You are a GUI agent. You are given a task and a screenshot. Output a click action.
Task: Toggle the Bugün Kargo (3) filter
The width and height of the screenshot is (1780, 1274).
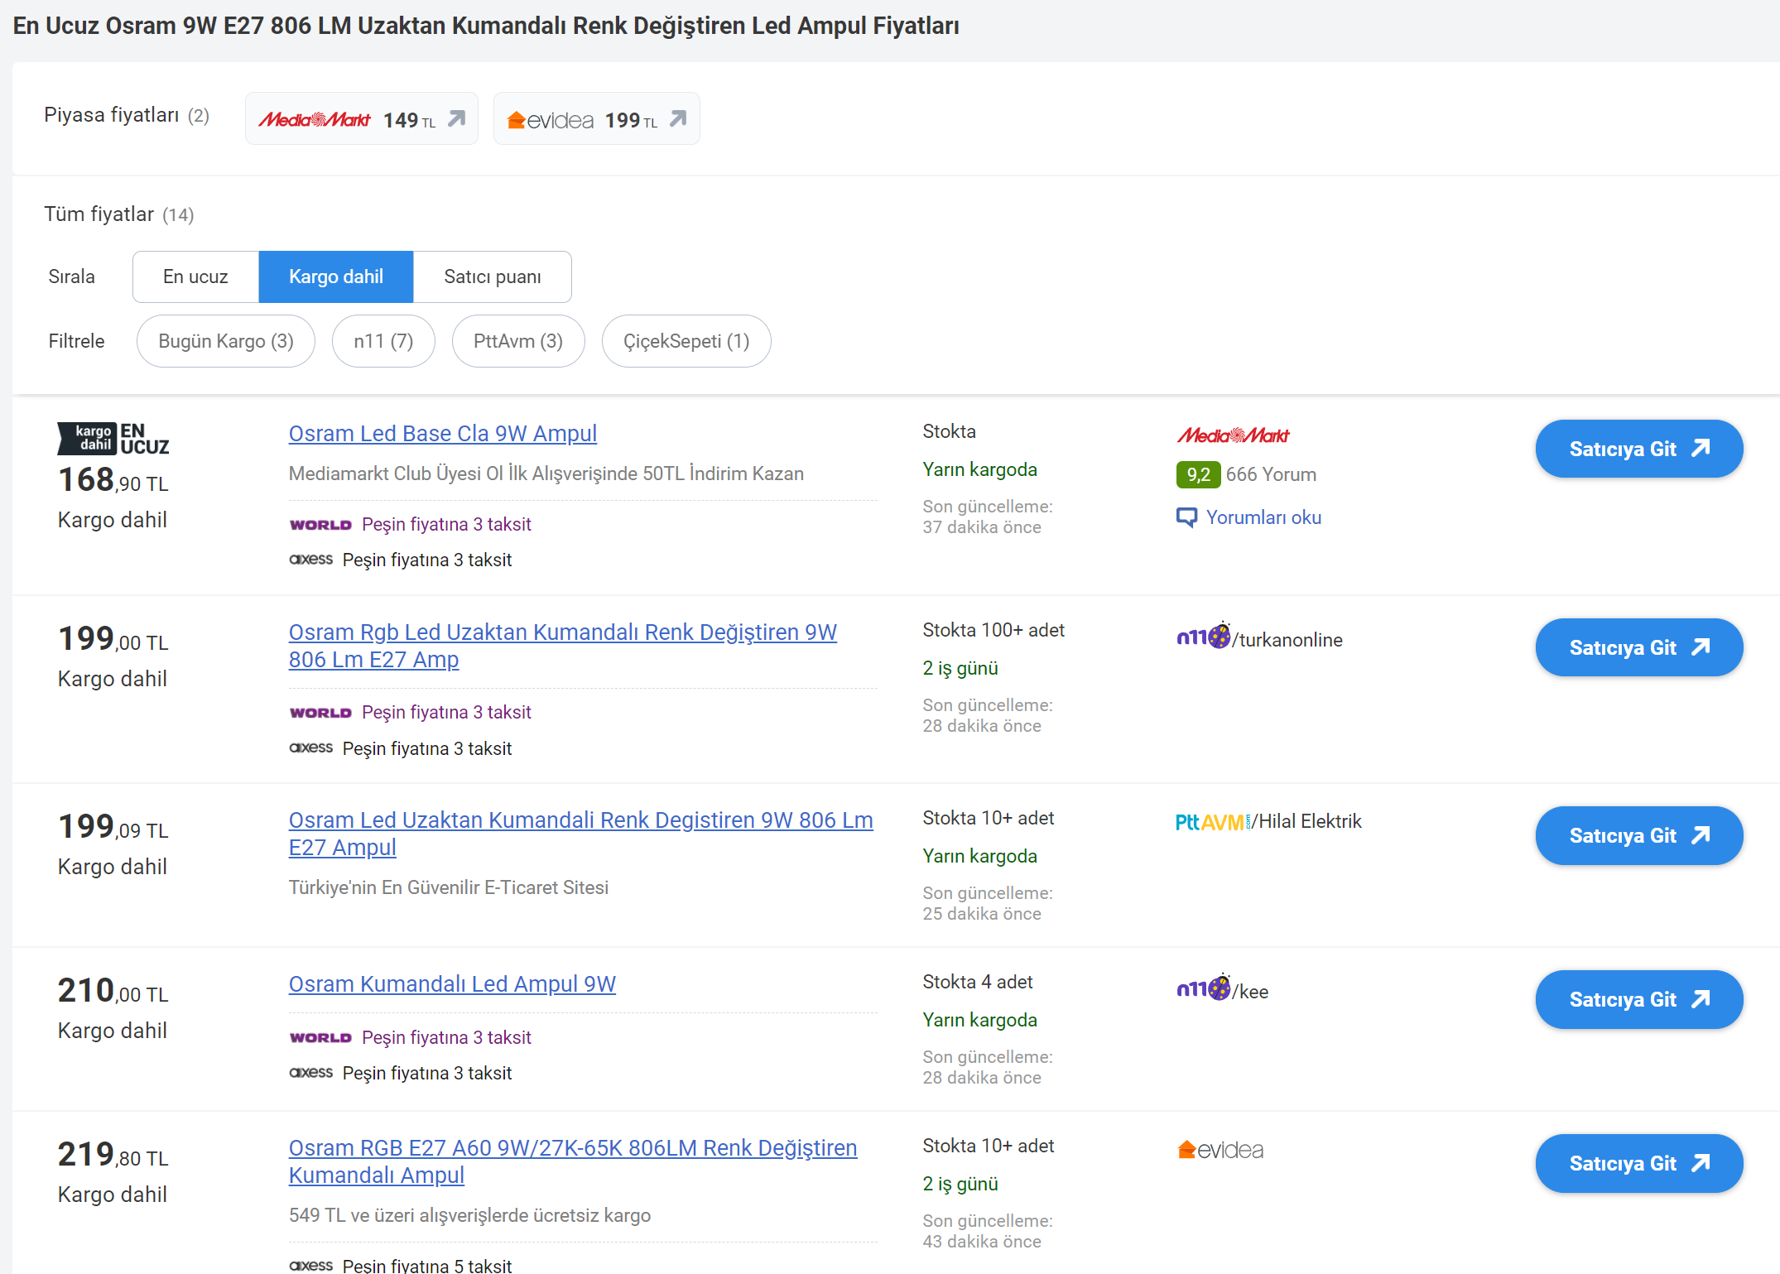pyautogui.click(x=225, y=341)
